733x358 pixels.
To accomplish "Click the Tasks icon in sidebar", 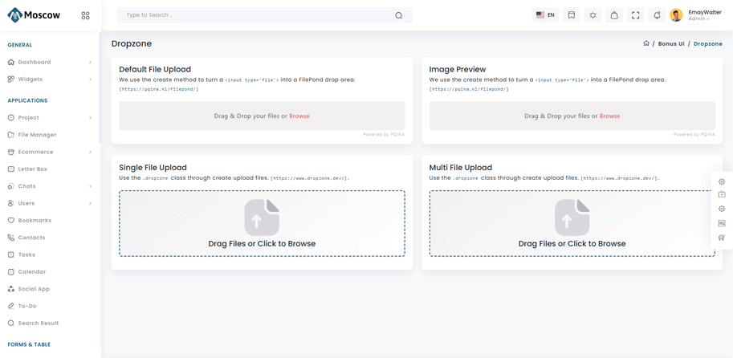I will click(11, 254).
